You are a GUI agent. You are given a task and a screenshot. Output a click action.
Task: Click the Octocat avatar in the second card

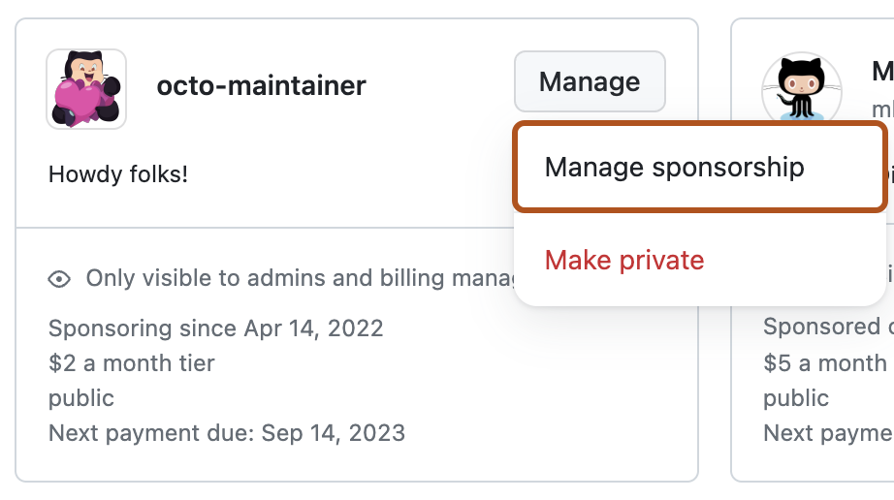click(x=802, y=88)
